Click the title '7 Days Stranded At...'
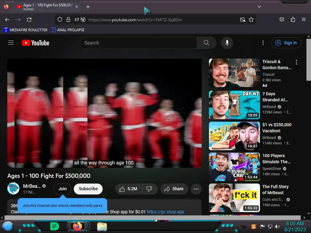The width and height of the screenshot is (311, 233). [x=275, y=97]
